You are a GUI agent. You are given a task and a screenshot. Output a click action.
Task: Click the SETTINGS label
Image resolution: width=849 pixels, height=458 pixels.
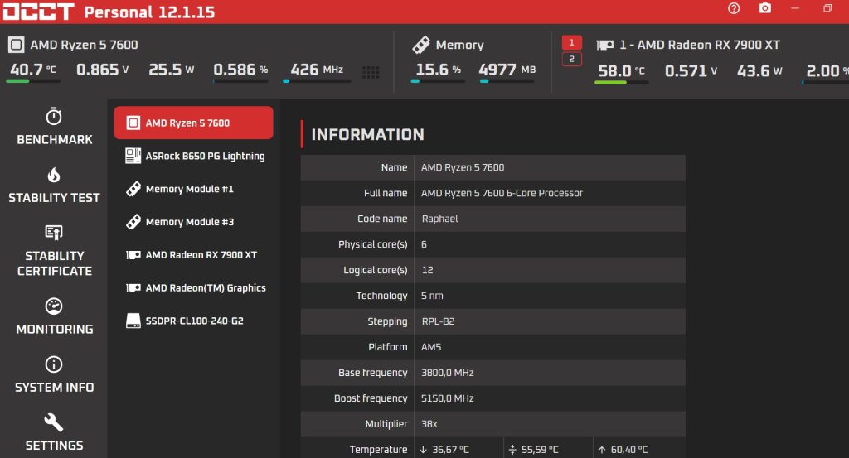54,446
